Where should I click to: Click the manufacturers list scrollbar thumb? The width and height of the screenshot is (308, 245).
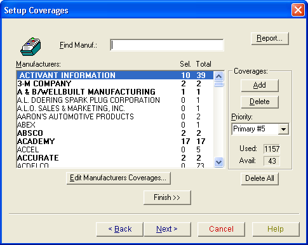coord(218,84)
